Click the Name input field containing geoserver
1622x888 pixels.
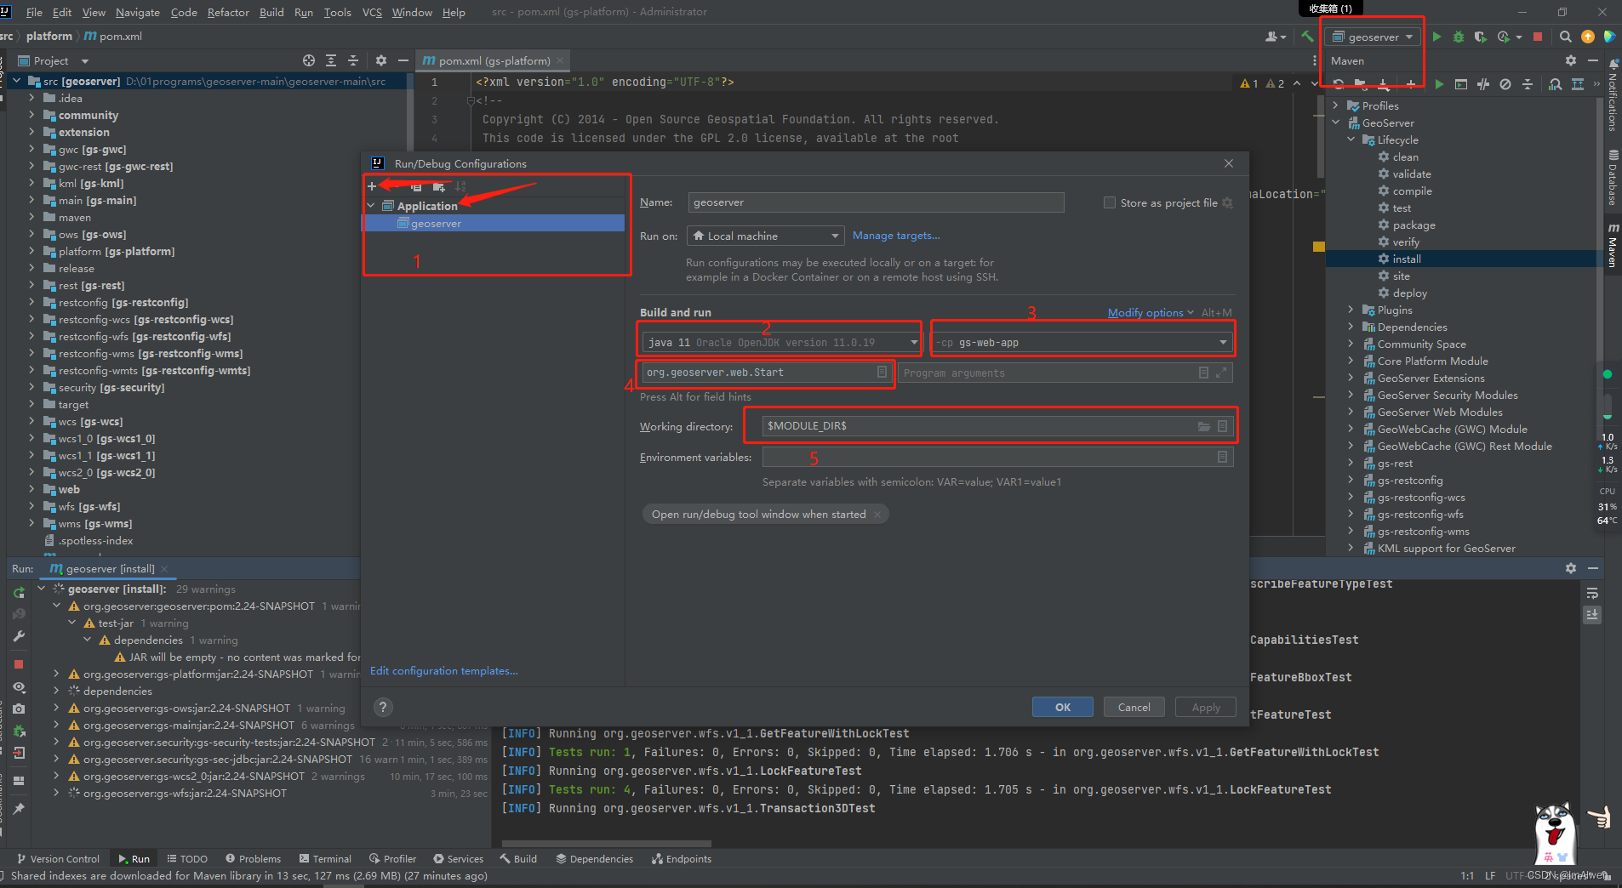[x=876, y=202]
